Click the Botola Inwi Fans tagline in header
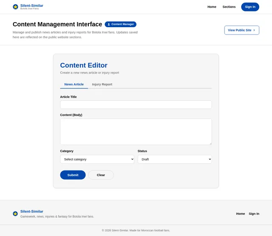The image size is (272, 236). pyautogui.click(x=29, y=9)
